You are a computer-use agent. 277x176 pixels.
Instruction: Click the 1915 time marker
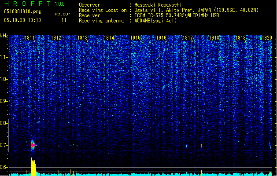coord(135,38)
